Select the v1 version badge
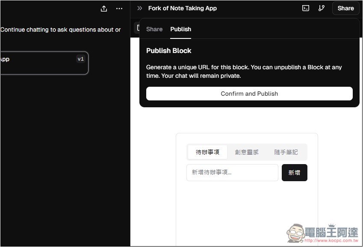Viewport: 363px width, 247px height. [80, 59]
